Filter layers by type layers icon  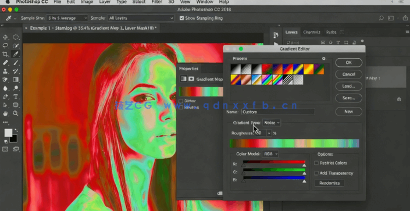338,42
